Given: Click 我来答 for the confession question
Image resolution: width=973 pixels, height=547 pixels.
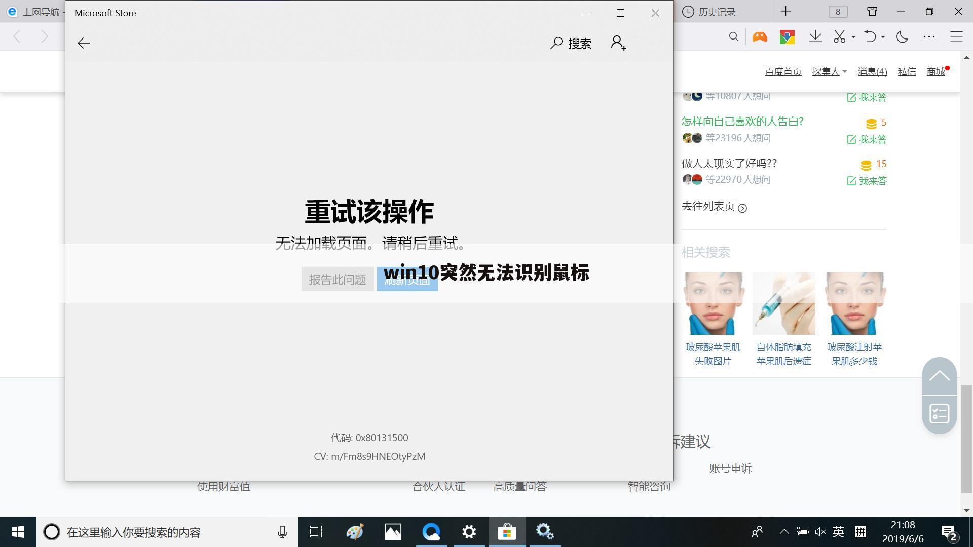Looking at the screenshot, I should coord(867,139).
